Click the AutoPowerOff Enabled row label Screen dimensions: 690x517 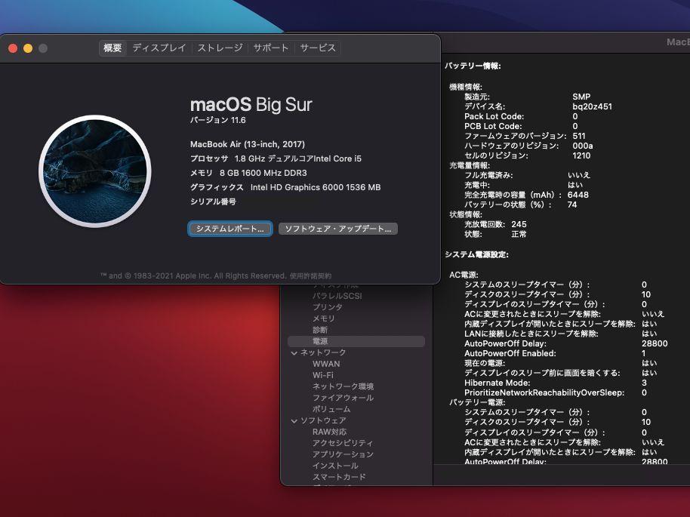click(510, 353)
